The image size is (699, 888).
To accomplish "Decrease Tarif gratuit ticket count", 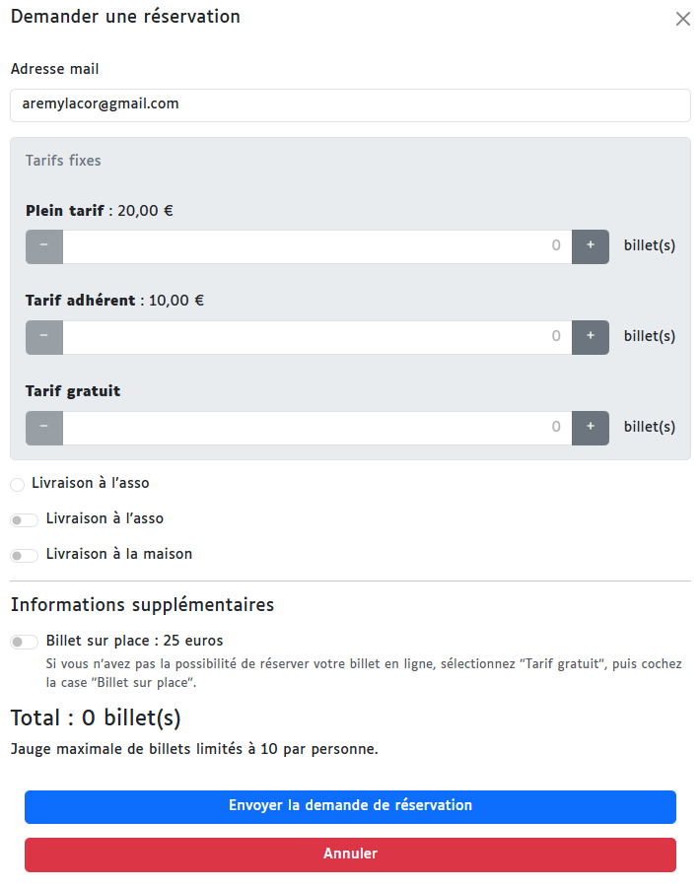I will click(44, 428).
